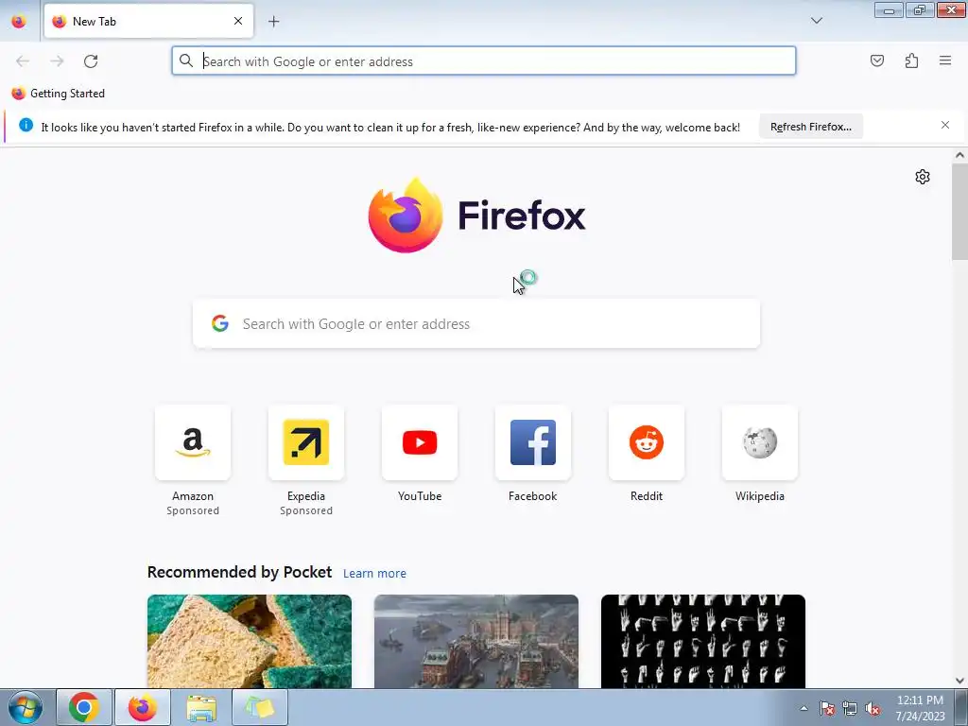Open the network tray icon
The height and width of the screenshot is (726, 968).
click(850, 708)
